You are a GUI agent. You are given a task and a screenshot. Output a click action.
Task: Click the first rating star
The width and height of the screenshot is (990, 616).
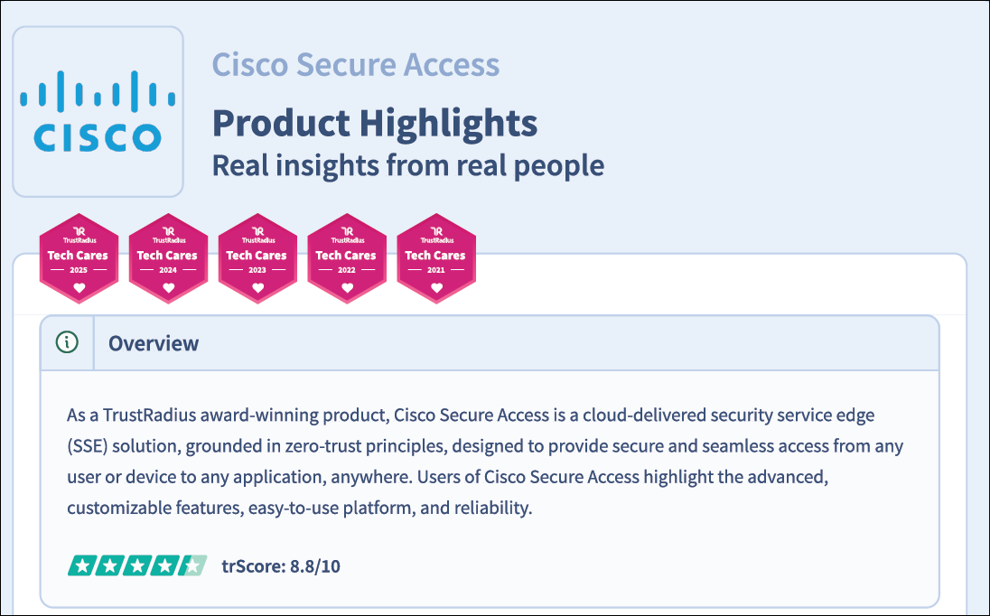tap(80, 566)
